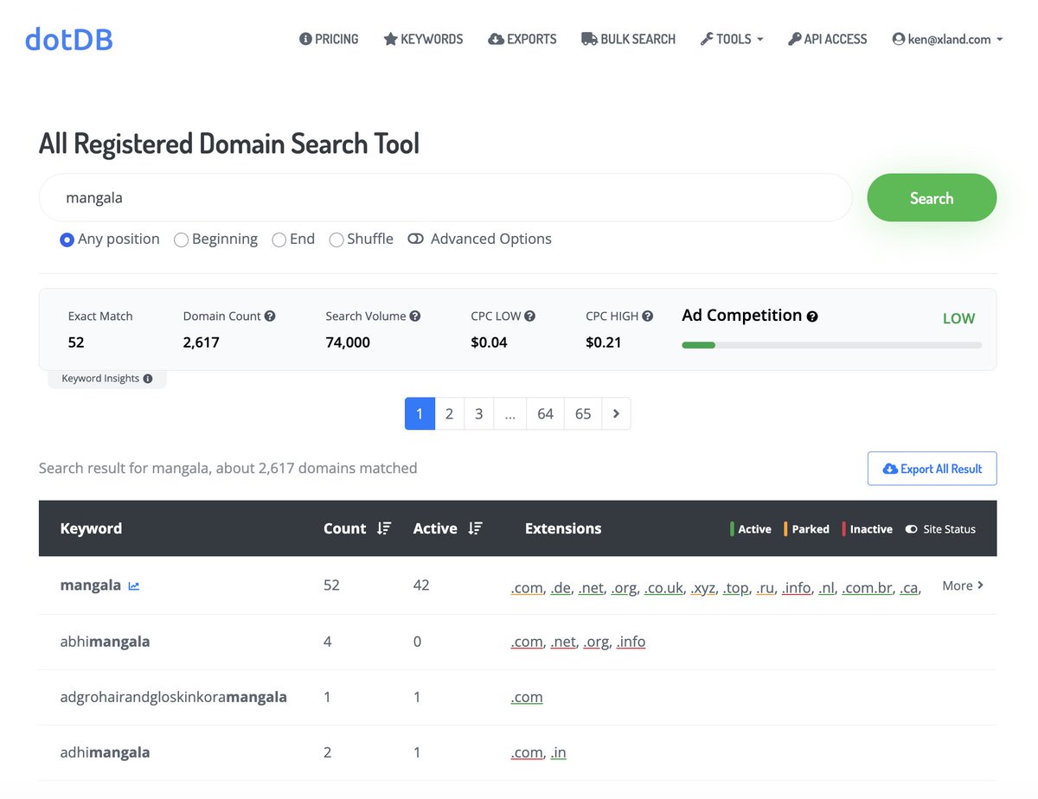
Task: Click the Keyword column header
Action: (91, 528)
